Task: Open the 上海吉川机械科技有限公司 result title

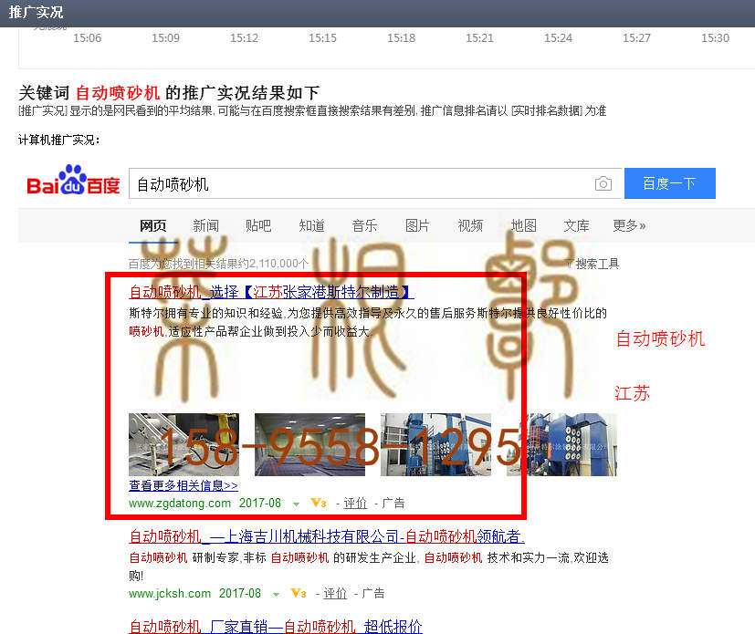Action: [x=327, y=535]
